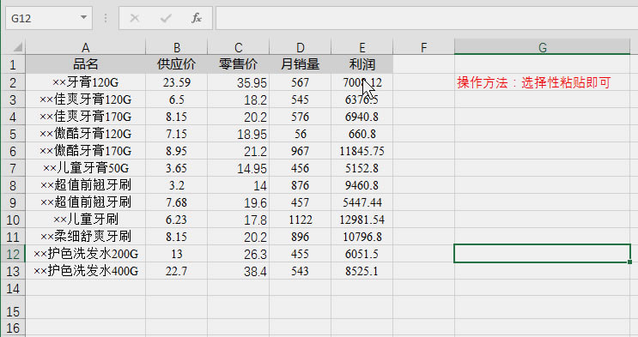Select cell ××护色洗发水200G
The height and width of the screenshot is (337, 638).
[86, 254]
